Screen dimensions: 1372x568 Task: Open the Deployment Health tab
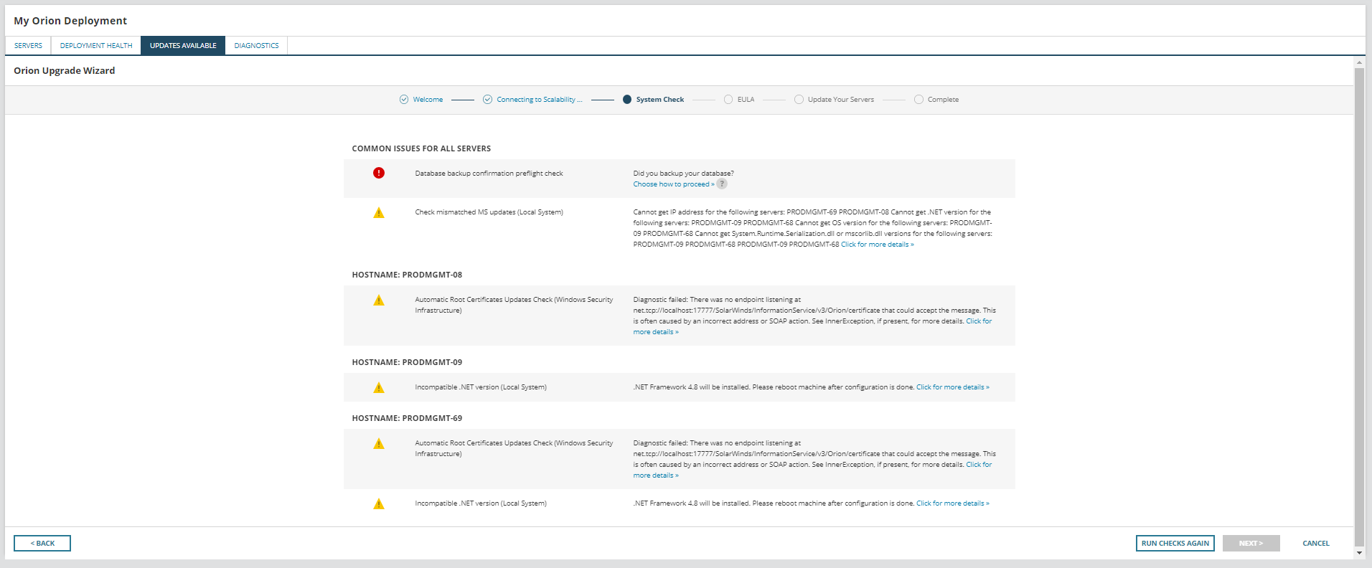(96, 45)
